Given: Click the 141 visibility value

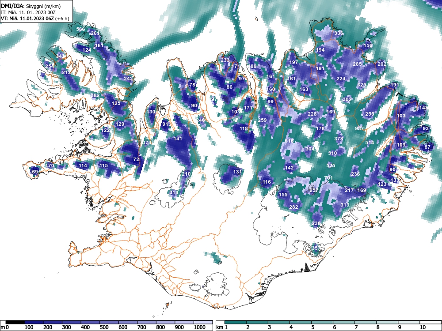Looking at the screenshot, I should [178, 139].
